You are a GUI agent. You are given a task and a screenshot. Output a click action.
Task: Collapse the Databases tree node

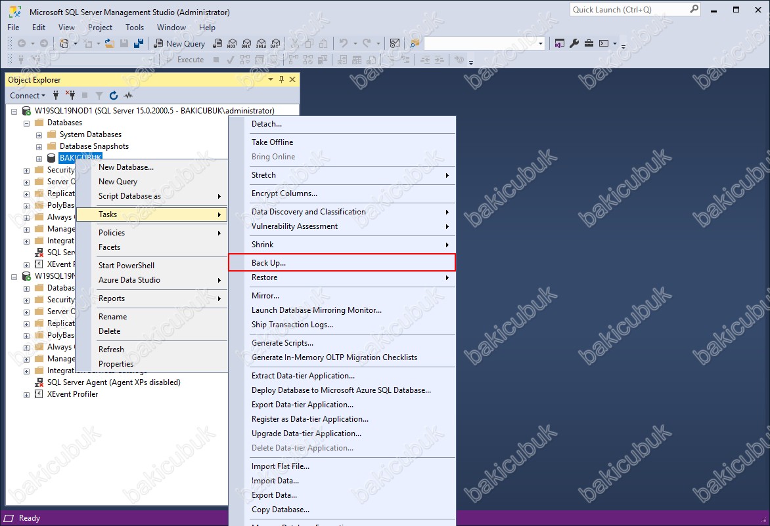pyautogui.click(x=26, y=123)
